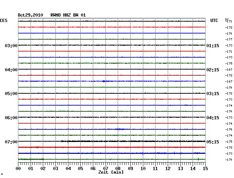
Task: Click the UTC column header
Action: click(214, 21)
